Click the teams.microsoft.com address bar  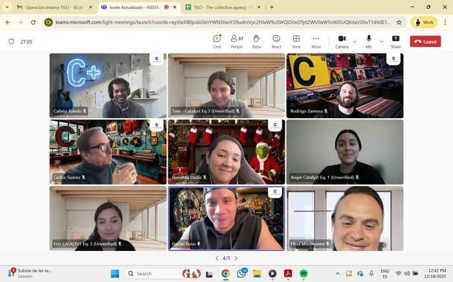(x=223, y=22)
